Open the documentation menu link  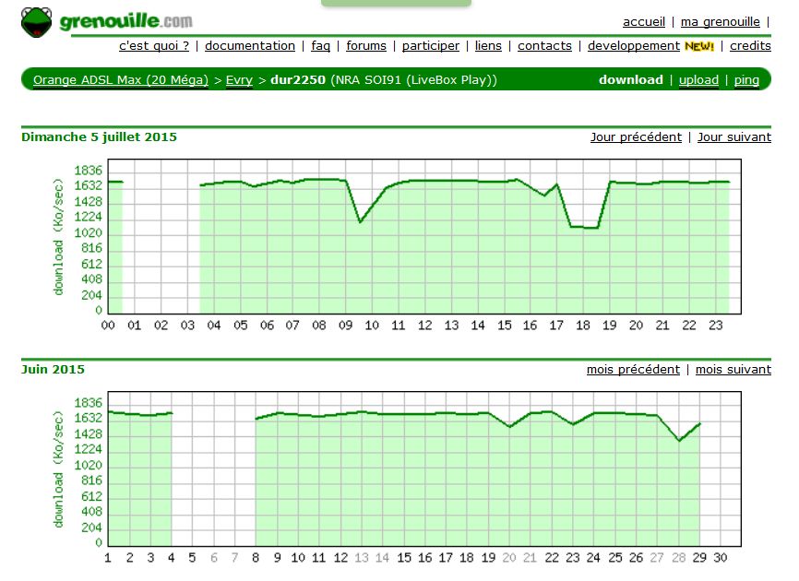point(250,46)
